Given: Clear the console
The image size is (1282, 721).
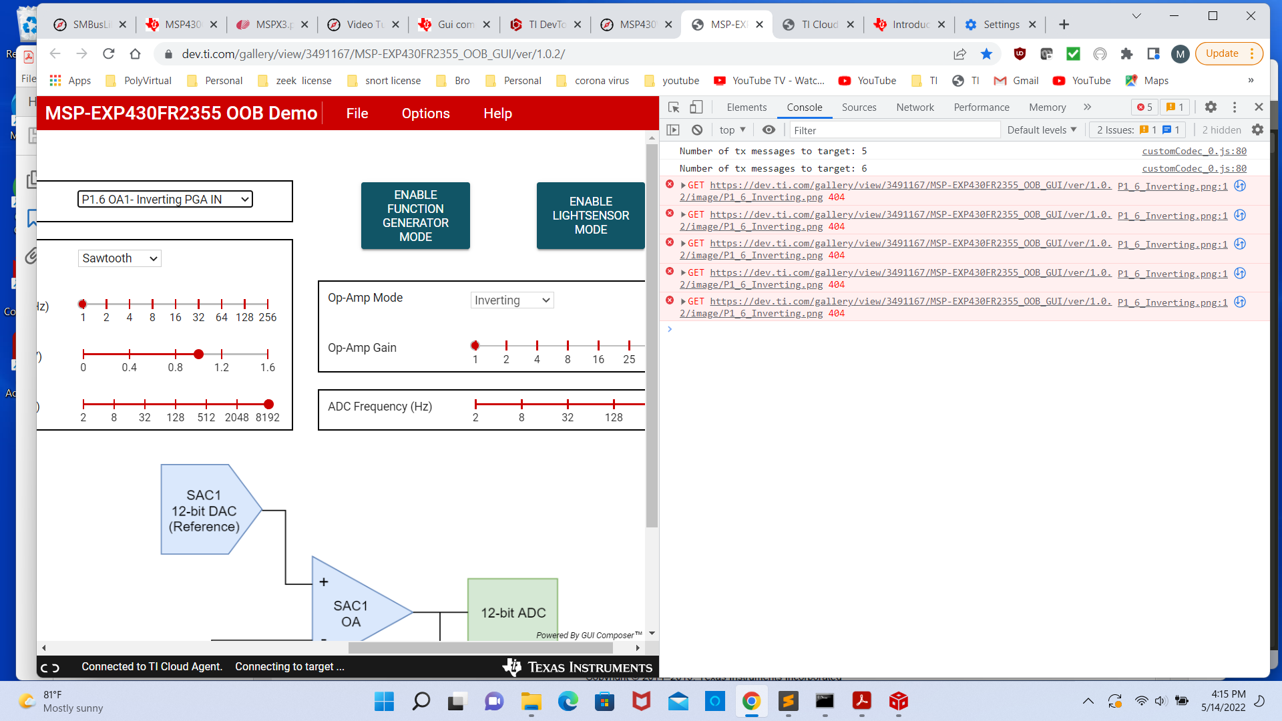Looking at the screenshot, I should point(697,130).
